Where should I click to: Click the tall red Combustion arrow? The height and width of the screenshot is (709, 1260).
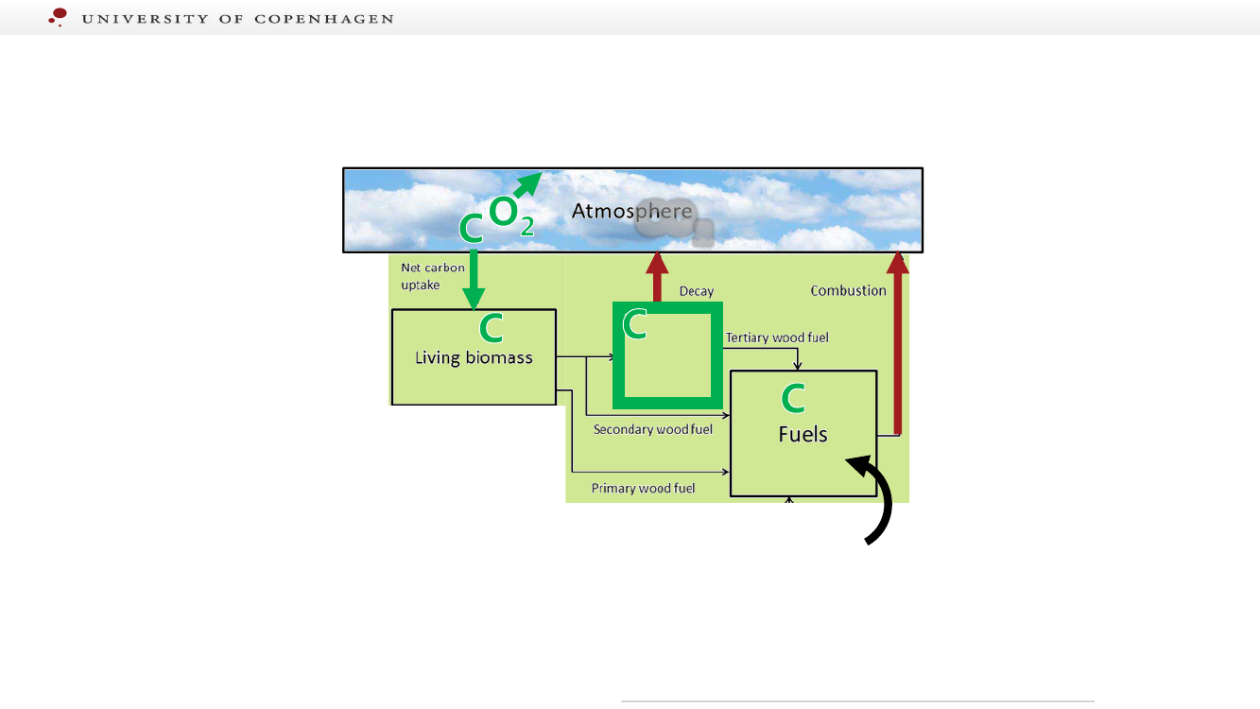tap(898, 342)
